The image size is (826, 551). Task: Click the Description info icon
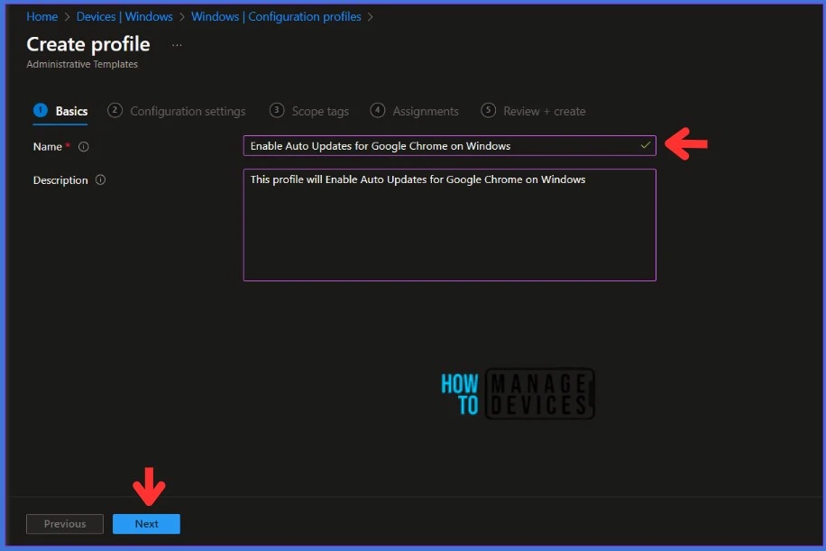coord(101,180)
